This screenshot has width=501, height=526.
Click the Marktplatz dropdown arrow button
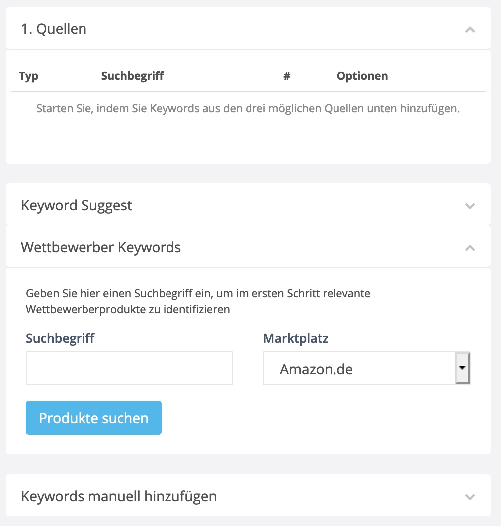click(x=462, y=368)
